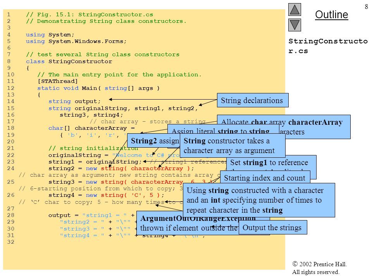Click the 'String declarations' callout box
372x279 pixels.
(x=253, y=100)
